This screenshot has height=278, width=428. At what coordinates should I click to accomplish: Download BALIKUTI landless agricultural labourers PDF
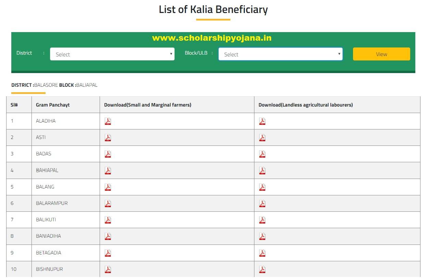point(262,220)
